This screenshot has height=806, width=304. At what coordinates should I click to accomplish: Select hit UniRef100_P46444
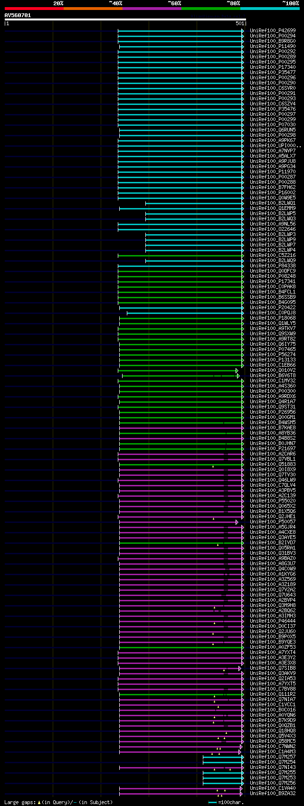click(273, 621)
